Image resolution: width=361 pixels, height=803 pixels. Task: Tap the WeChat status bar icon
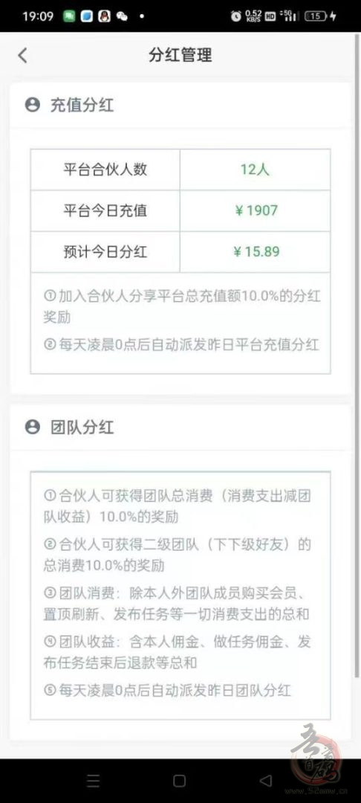[122, 16]
